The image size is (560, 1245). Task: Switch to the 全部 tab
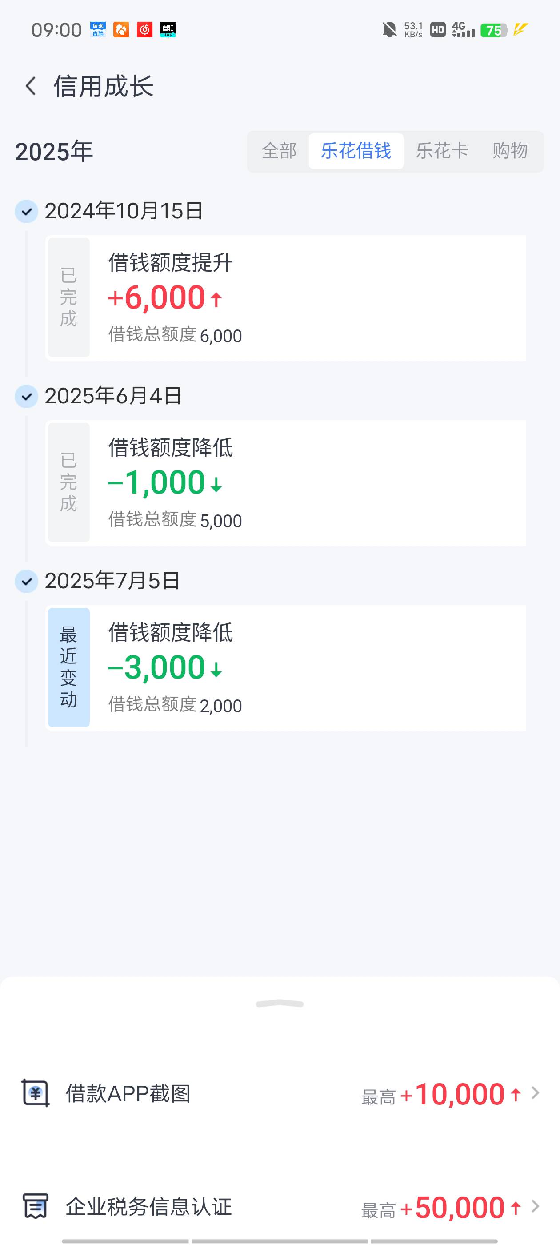click(279, 151)
